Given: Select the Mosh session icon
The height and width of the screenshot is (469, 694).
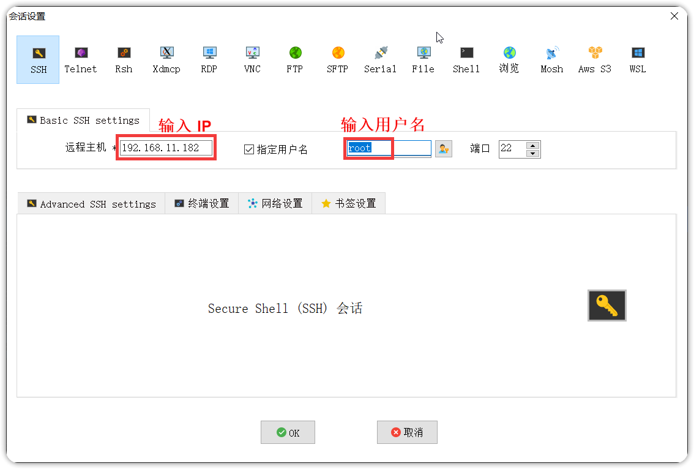Looking at the screenshot, I should click(551, 60).
